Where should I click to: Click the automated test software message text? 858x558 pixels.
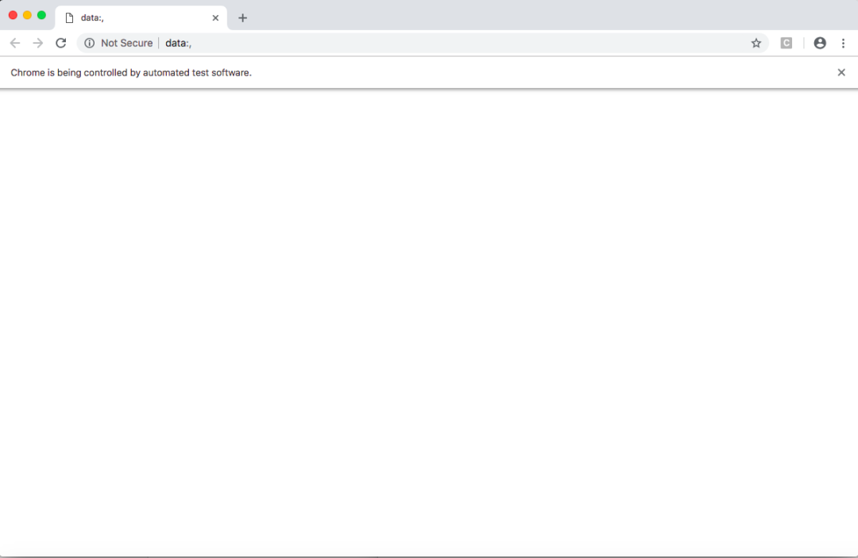(x=131, y=73)
